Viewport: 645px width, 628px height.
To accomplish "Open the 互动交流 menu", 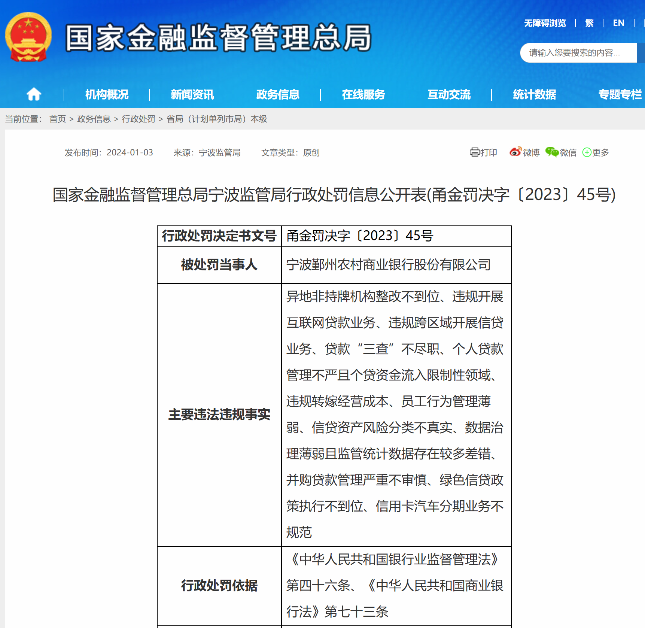I will pyautogui.click(x=449, y=94).
